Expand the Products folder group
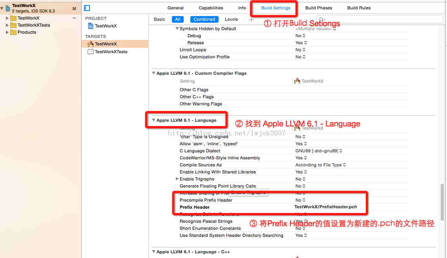The height and width of the screenshot is (258, 447). (7, 32)
